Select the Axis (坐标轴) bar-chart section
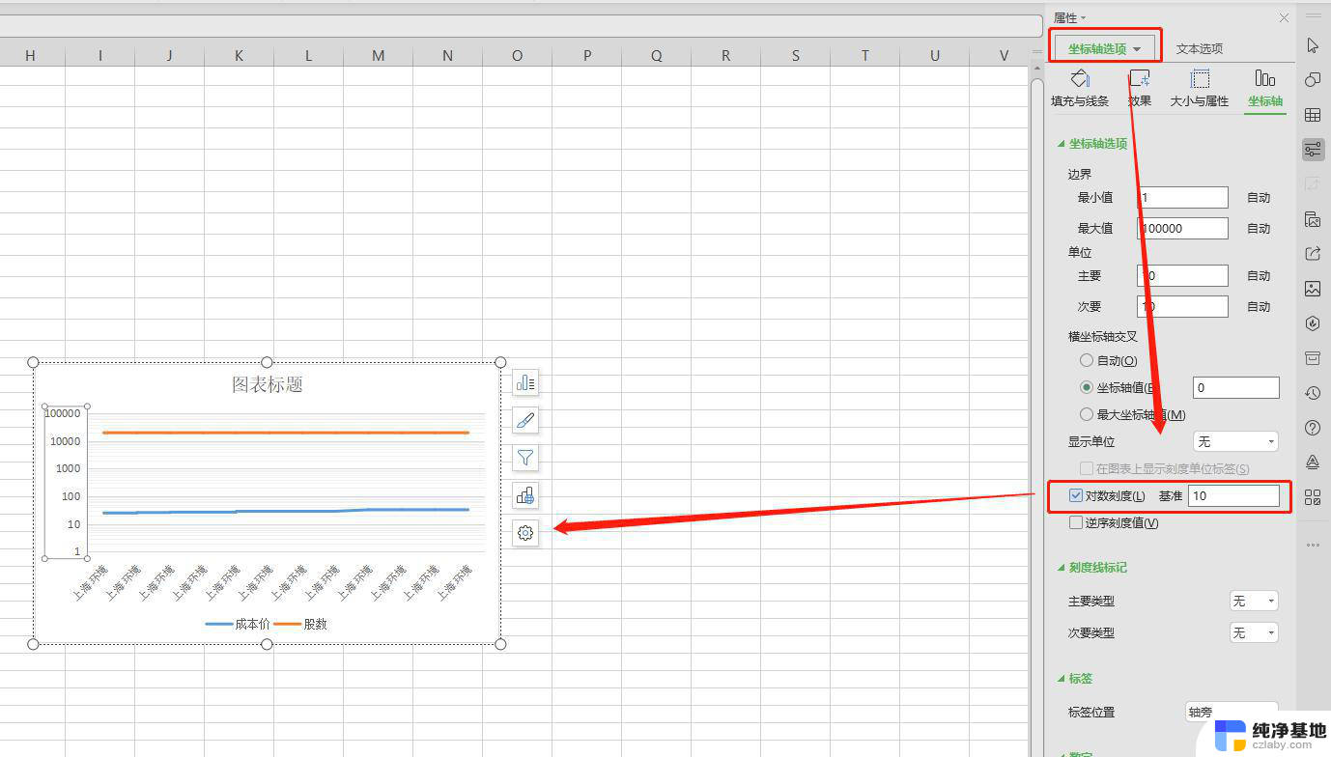This screenshot has height=757, width=1331. coord(1265,89)
